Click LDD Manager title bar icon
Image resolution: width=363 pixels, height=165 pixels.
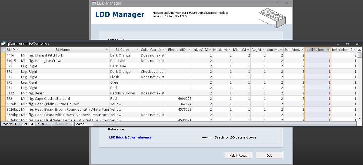(94, 3)
